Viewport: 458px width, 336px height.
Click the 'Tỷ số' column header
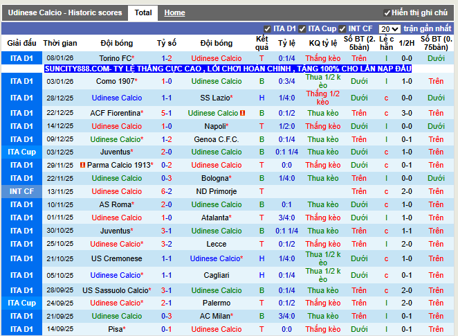click(167, 43)
